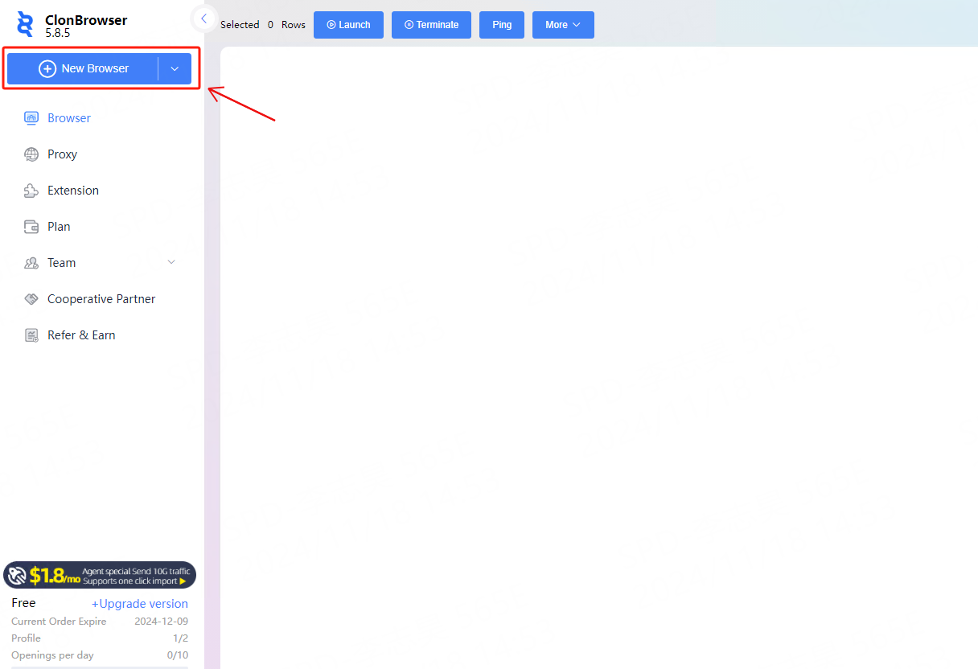Click the Proxy globe icon
The image size is (978, 669).
pyautogui.click(x=31, y=154)
